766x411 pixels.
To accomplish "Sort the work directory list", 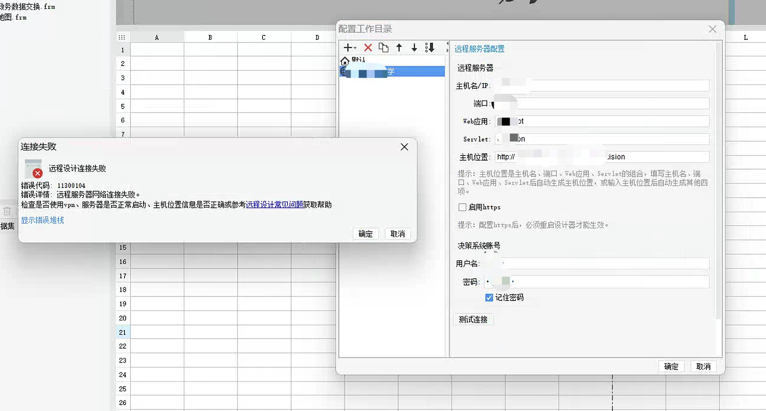I will point(430,48).
